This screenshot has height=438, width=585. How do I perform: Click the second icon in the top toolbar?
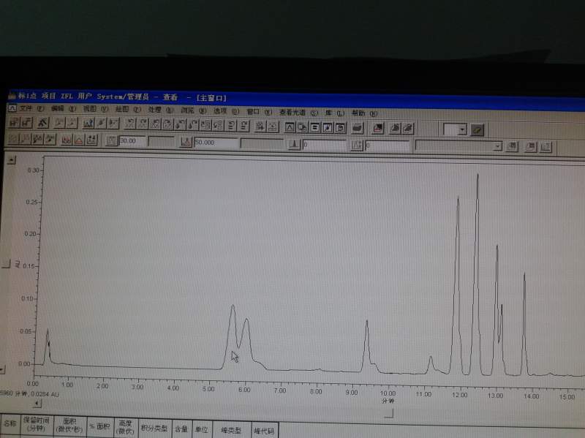(27, 122)
